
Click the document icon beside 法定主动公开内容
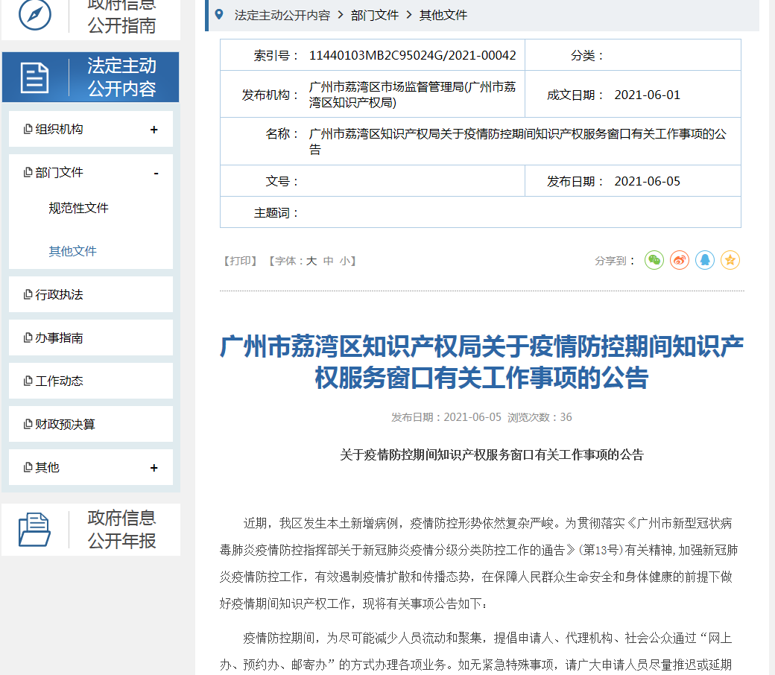pyautogui.click(x=34, y=77)
